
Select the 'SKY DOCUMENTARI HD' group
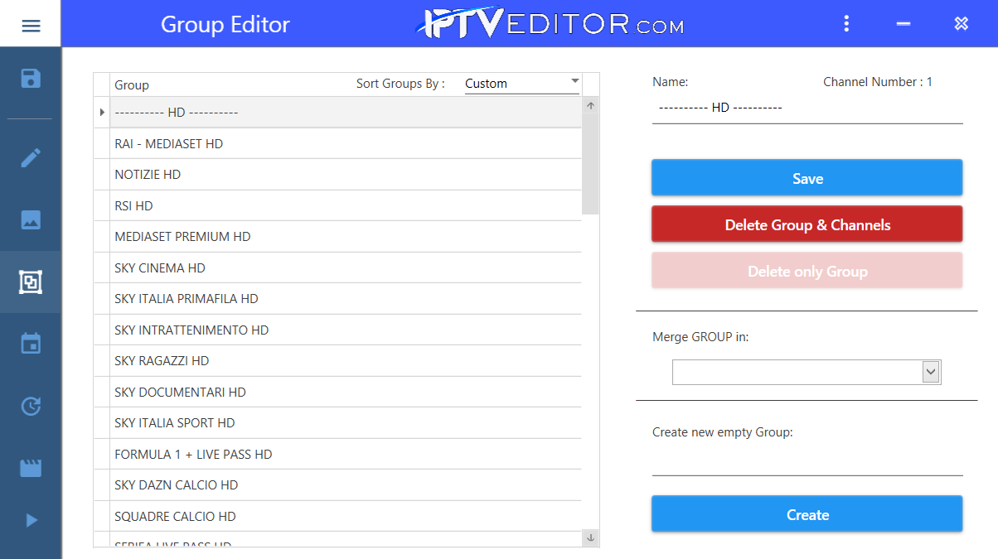(346, 392)
